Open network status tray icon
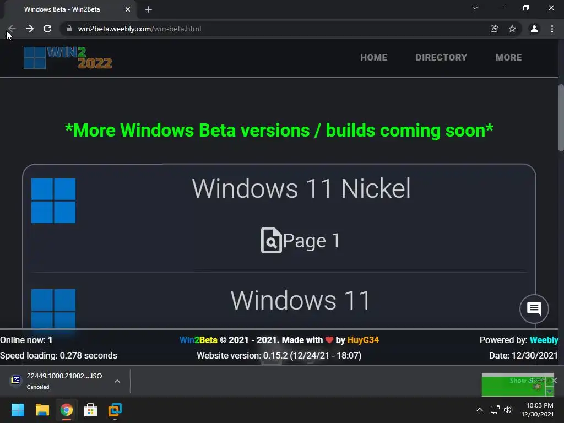Screen dimensions: 564x423 point(495,410)
